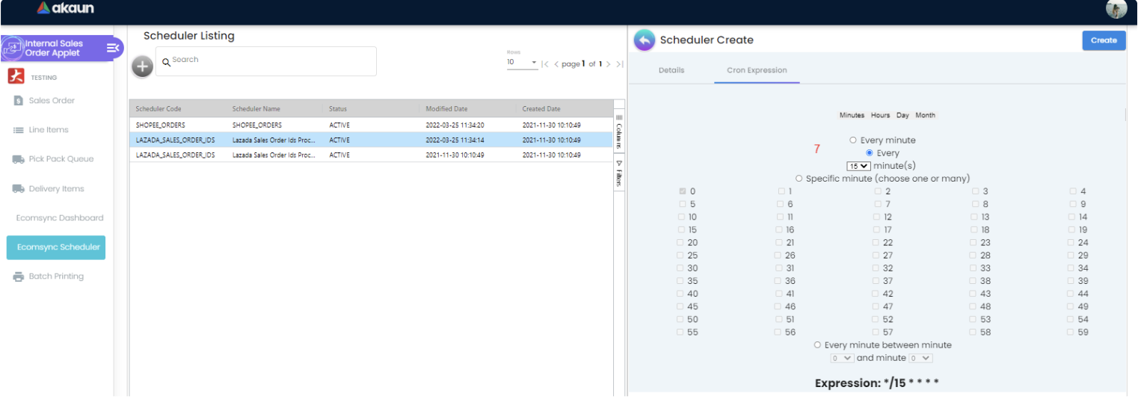
Task: Check the minute 51 checkbox
Action: pyautogui.click(x=778, y=320)
